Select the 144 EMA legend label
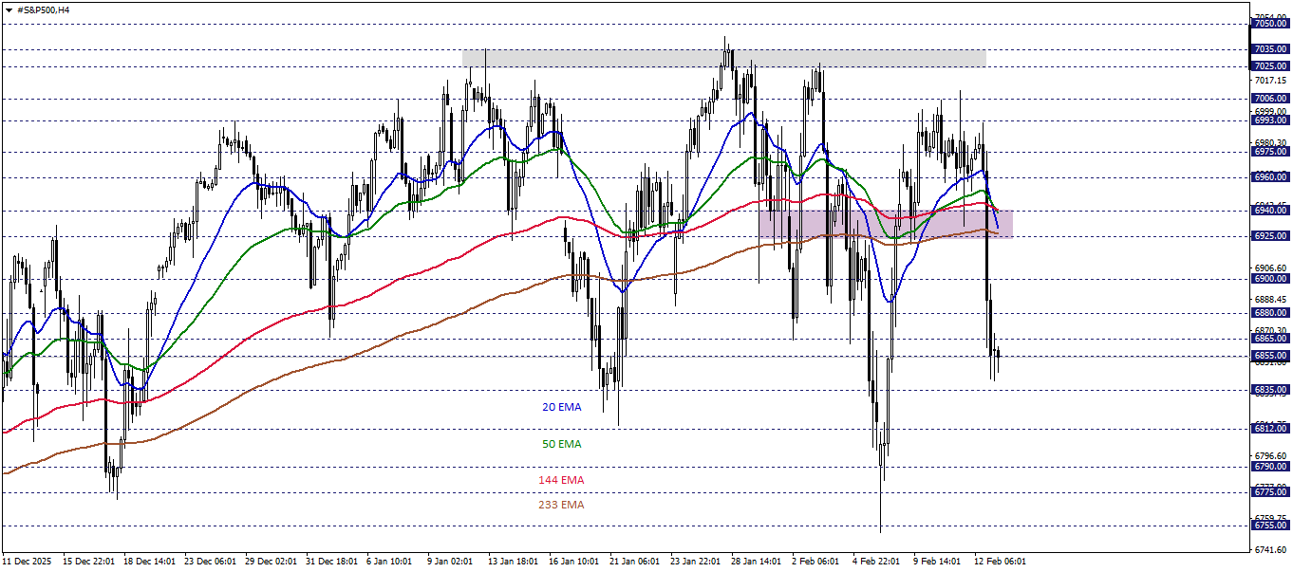 tap(560, 481)
